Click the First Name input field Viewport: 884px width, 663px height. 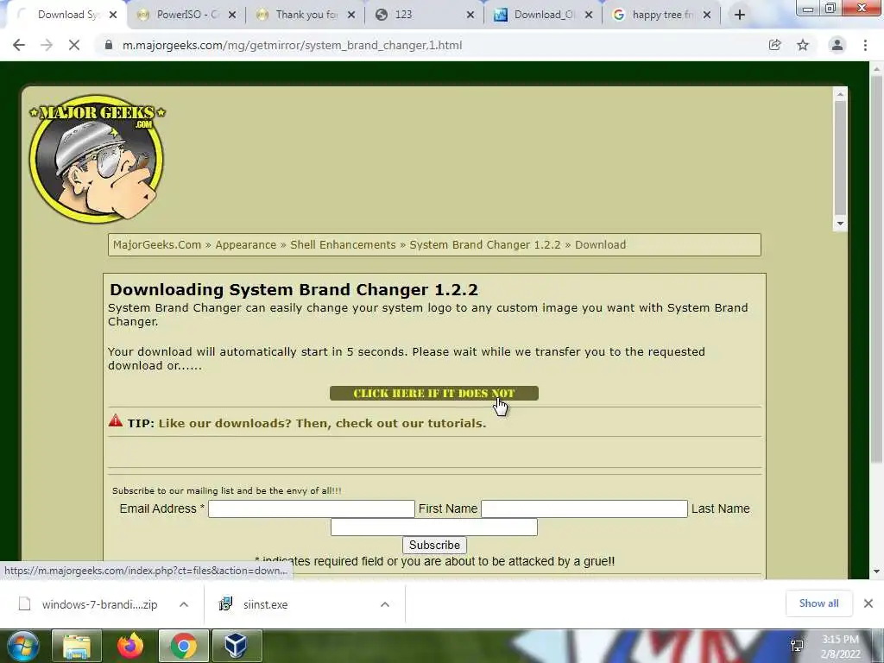click(x=584, y=508)
